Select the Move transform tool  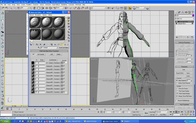point(46,8)
